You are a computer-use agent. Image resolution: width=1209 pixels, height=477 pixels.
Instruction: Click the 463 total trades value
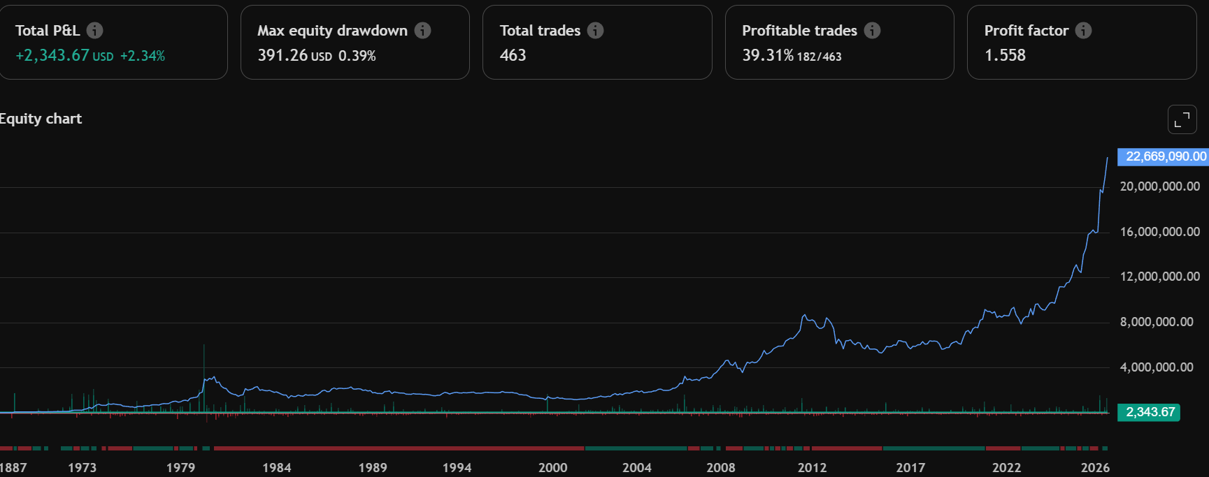pos(513,56)
